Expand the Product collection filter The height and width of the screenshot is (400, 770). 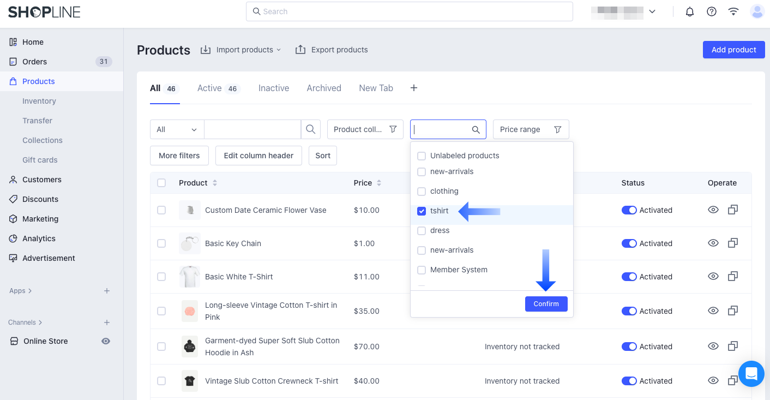(365, 129)
